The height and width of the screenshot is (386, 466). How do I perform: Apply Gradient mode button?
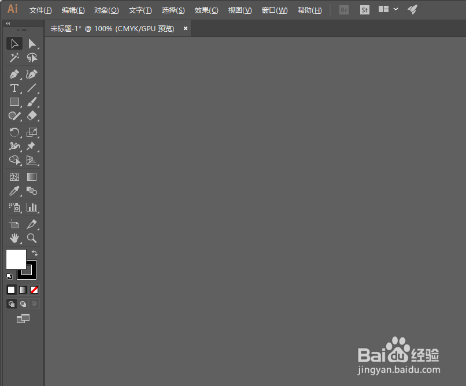23,290
